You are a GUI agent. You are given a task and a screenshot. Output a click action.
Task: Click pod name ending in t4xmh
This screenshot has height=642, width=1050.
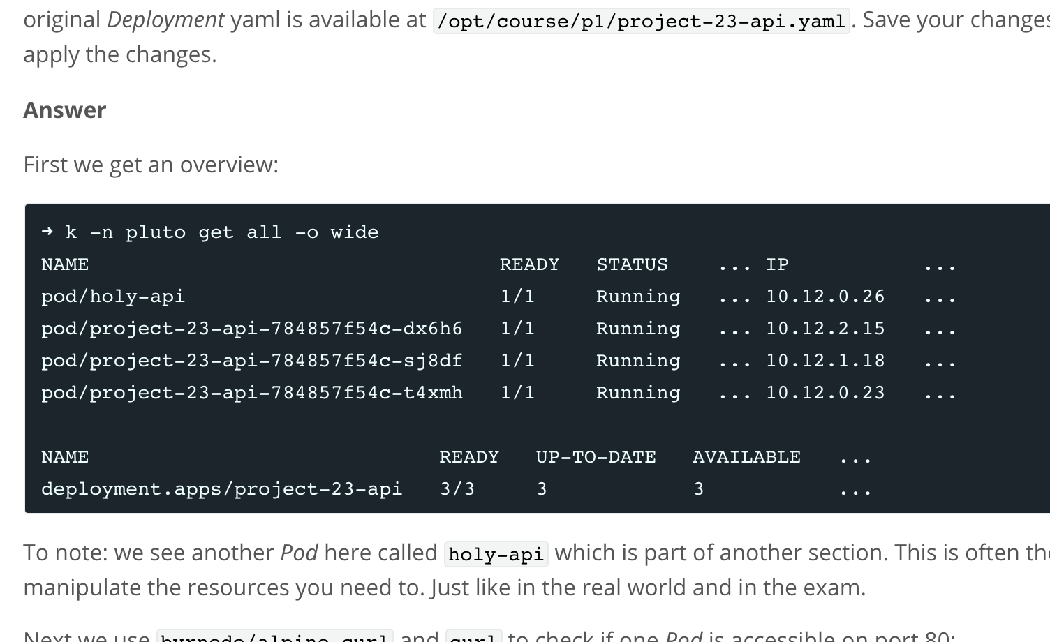pos(252,393)
